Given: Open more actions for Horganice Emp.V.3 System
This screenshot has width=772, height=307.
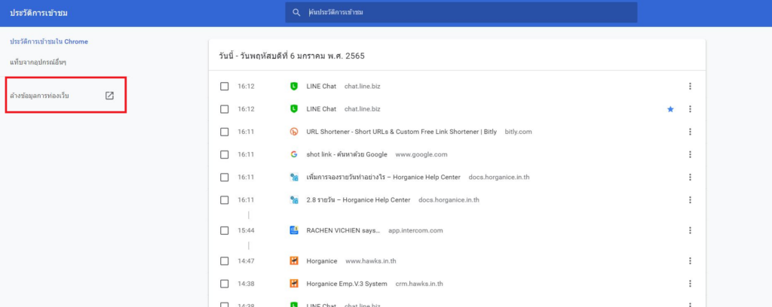Looking at the screenshot, I should pyautogui.click(x=690, y=284).
